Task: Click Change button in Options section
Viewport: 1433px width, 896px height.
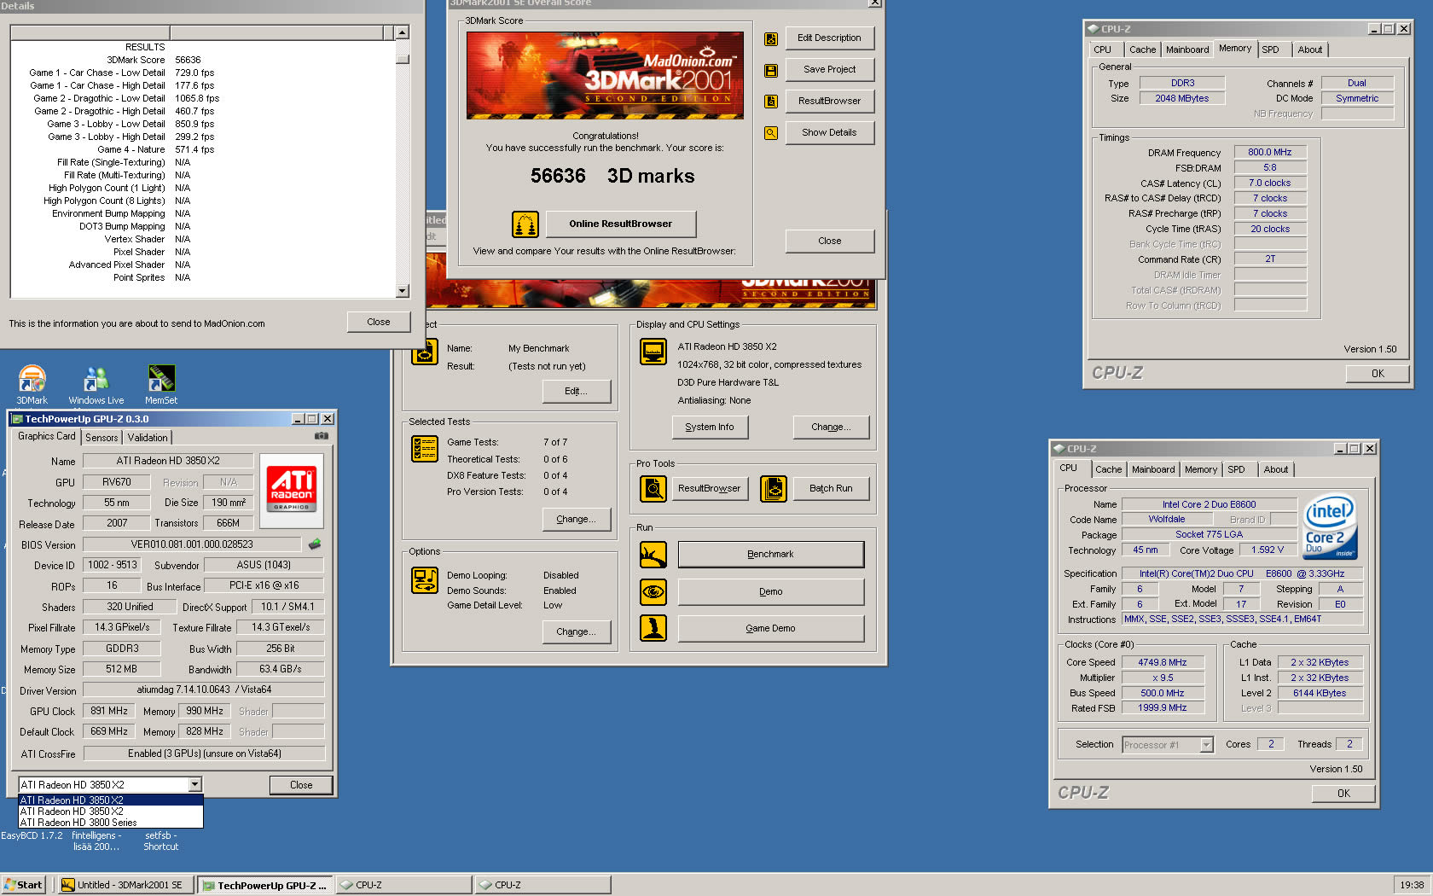Action: click(576, 632)
